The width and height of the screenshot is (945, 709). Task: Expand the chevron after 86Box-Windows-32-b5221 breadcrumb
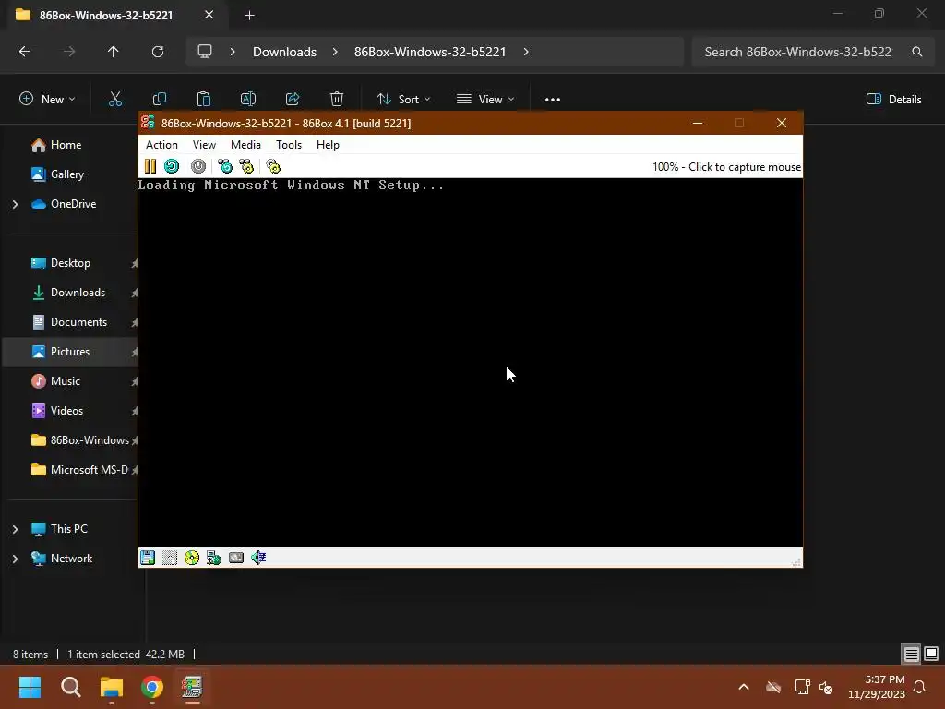pos(526,52)
